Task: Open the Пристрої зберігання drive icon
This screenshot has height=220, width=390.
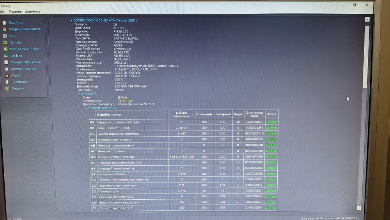Action: pyautogui.click(x=6, y=62)
